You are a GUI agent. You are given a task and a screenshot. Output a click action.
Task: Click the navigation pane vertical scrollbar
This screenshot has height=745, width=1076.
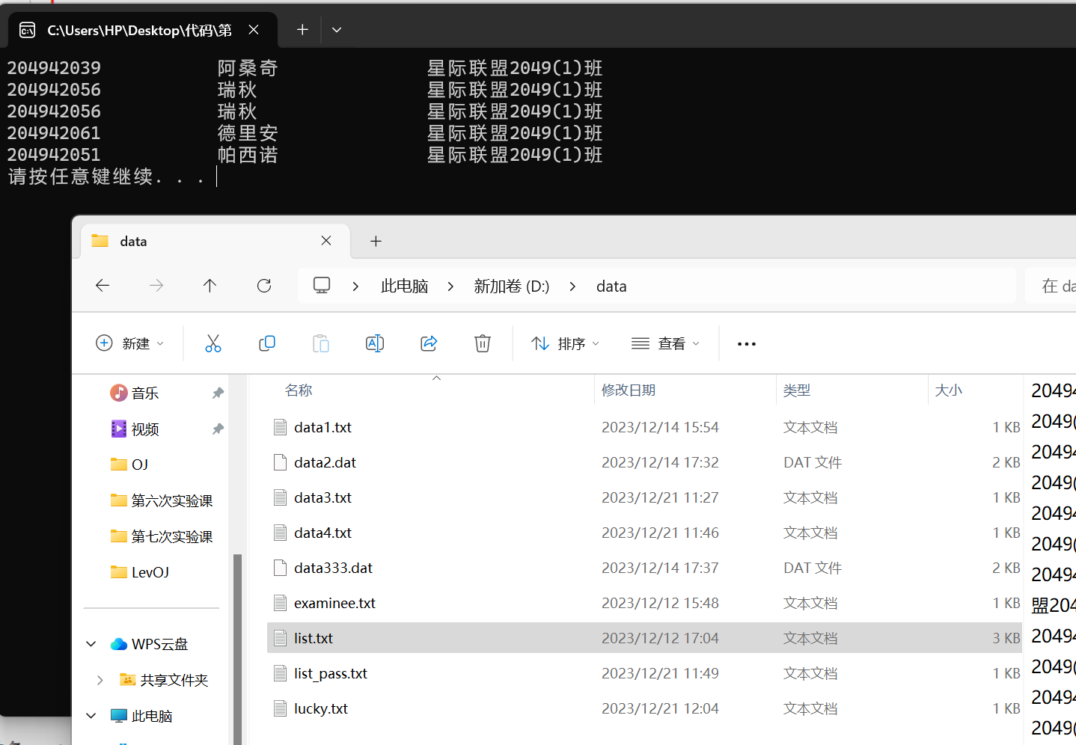tap(238, 649)
